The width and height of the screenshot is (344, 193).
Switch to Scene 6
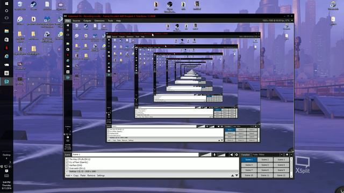coord(281,165)
